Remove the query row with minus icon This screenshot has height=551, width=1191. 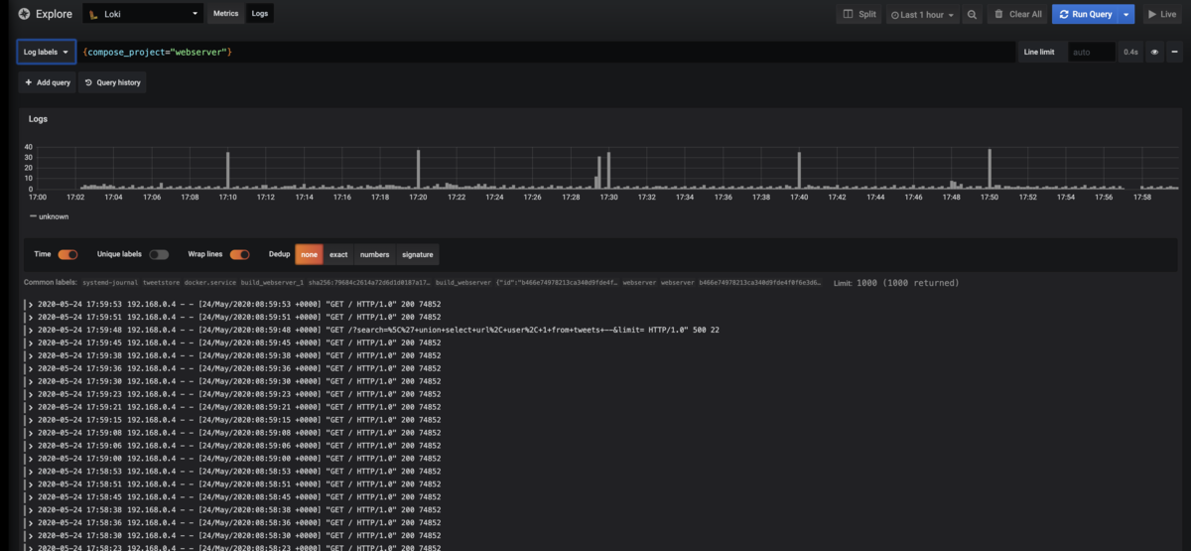point(1174,52)
